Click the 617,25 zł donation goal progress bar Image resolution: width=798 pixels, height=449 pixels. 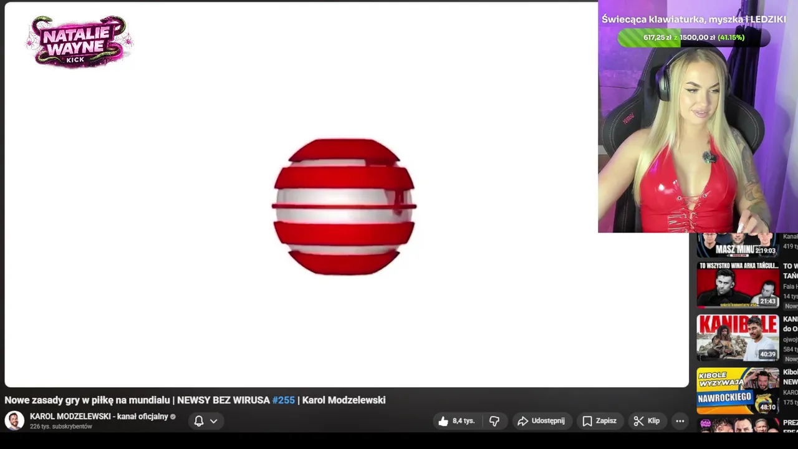pyautogui.click(x=693, y=37)
